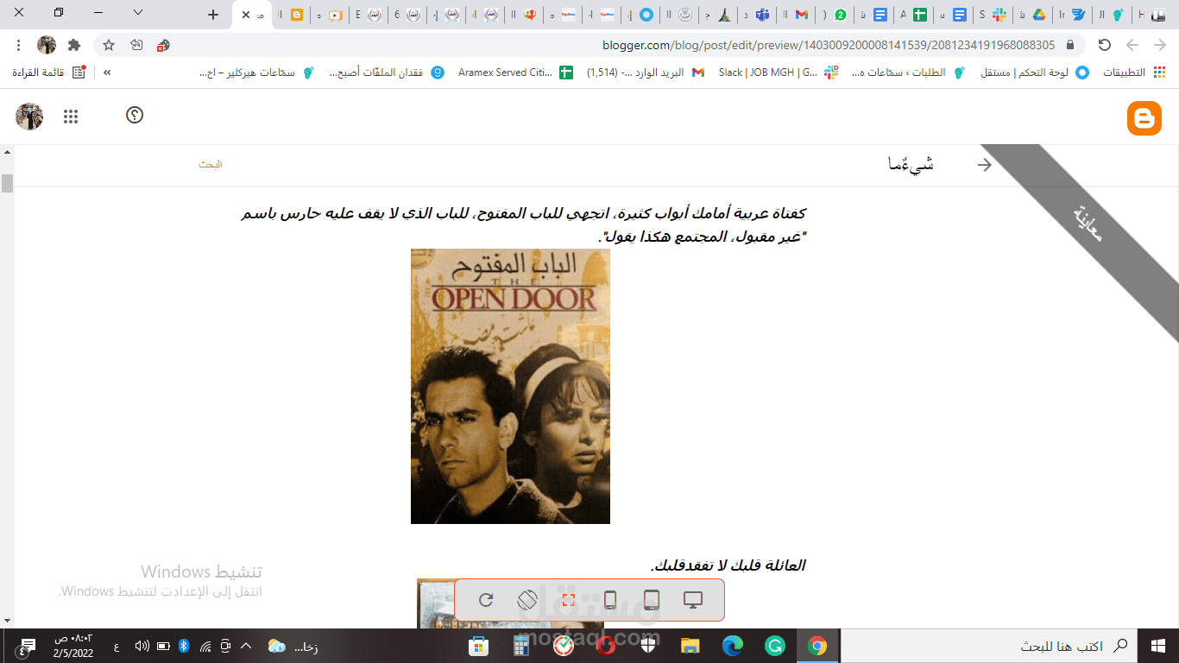Open the Google account avatar in Blogger header
Screen dimensions: 1179x663
(x=29, y=117)
